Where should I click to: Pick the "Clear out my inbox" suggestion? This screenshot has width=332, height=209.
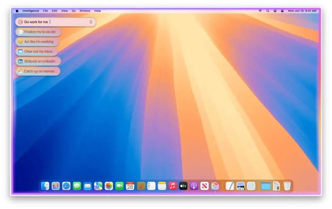(x=37, y=51)
